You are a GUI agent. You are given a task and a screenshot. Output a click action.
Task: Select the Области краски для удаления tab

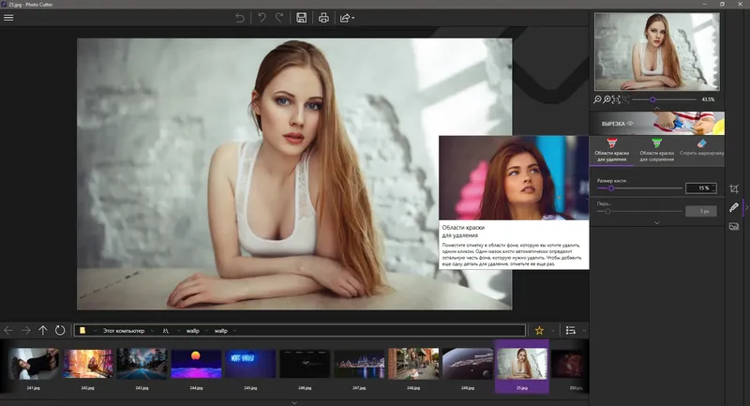pyautogui.click(x=611, y=150)
